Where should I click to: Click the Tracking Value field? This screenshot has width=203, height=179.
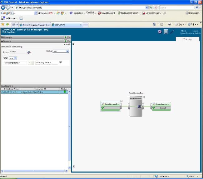(x=47, y=63)
